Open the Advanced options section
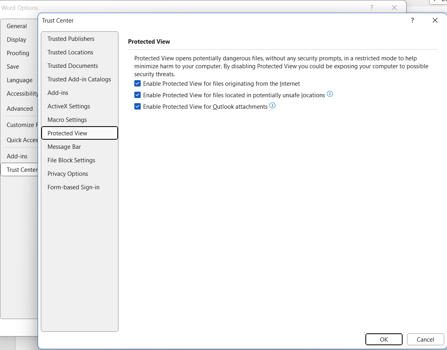This screenshot has width=447, height=350. [19, 108]
